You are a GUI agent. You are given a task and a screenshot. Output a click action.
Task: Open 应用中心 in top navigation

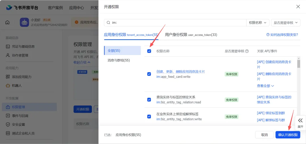(76, 8)
